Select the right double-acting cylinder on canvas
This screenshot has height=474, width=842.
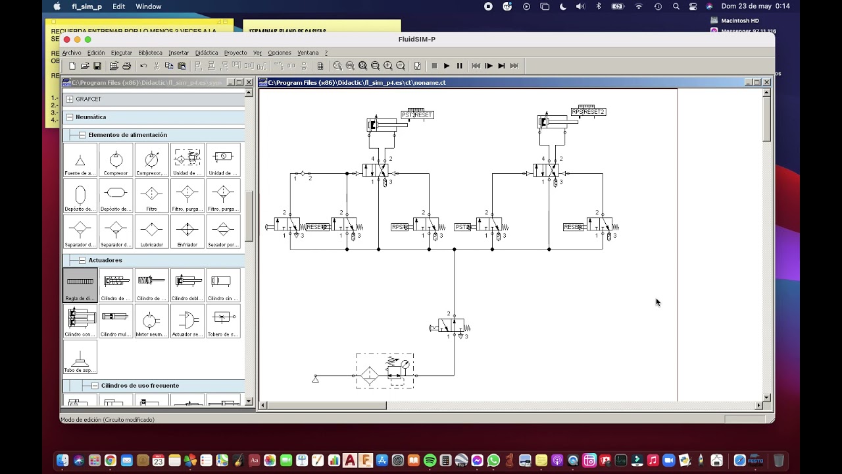[557, 122]
